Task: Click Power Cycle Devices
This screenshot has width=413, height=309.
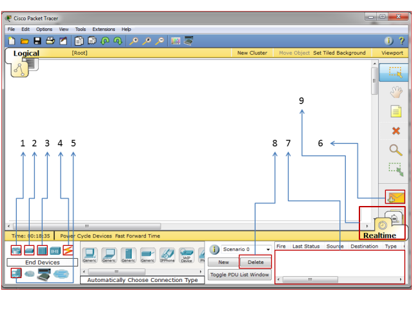Action: (86, 236)
